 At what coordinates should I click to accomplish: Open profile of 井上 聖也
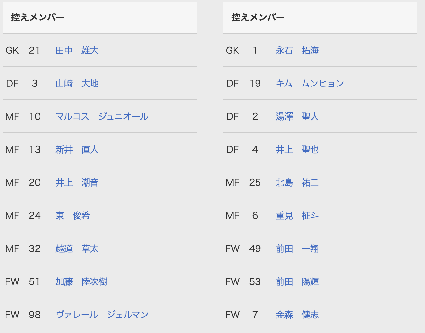pos(297,150)
